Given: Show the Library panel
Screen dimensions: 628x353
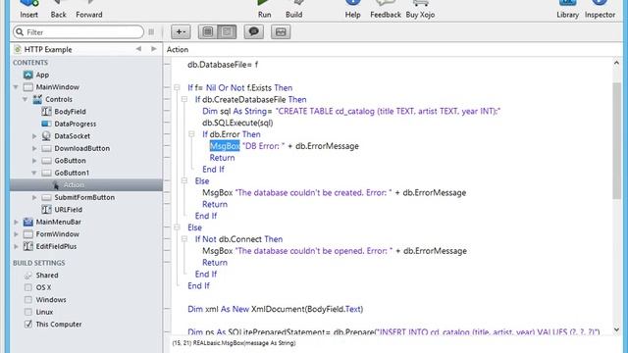Looking at the screenshot, I should coord(567,9).
